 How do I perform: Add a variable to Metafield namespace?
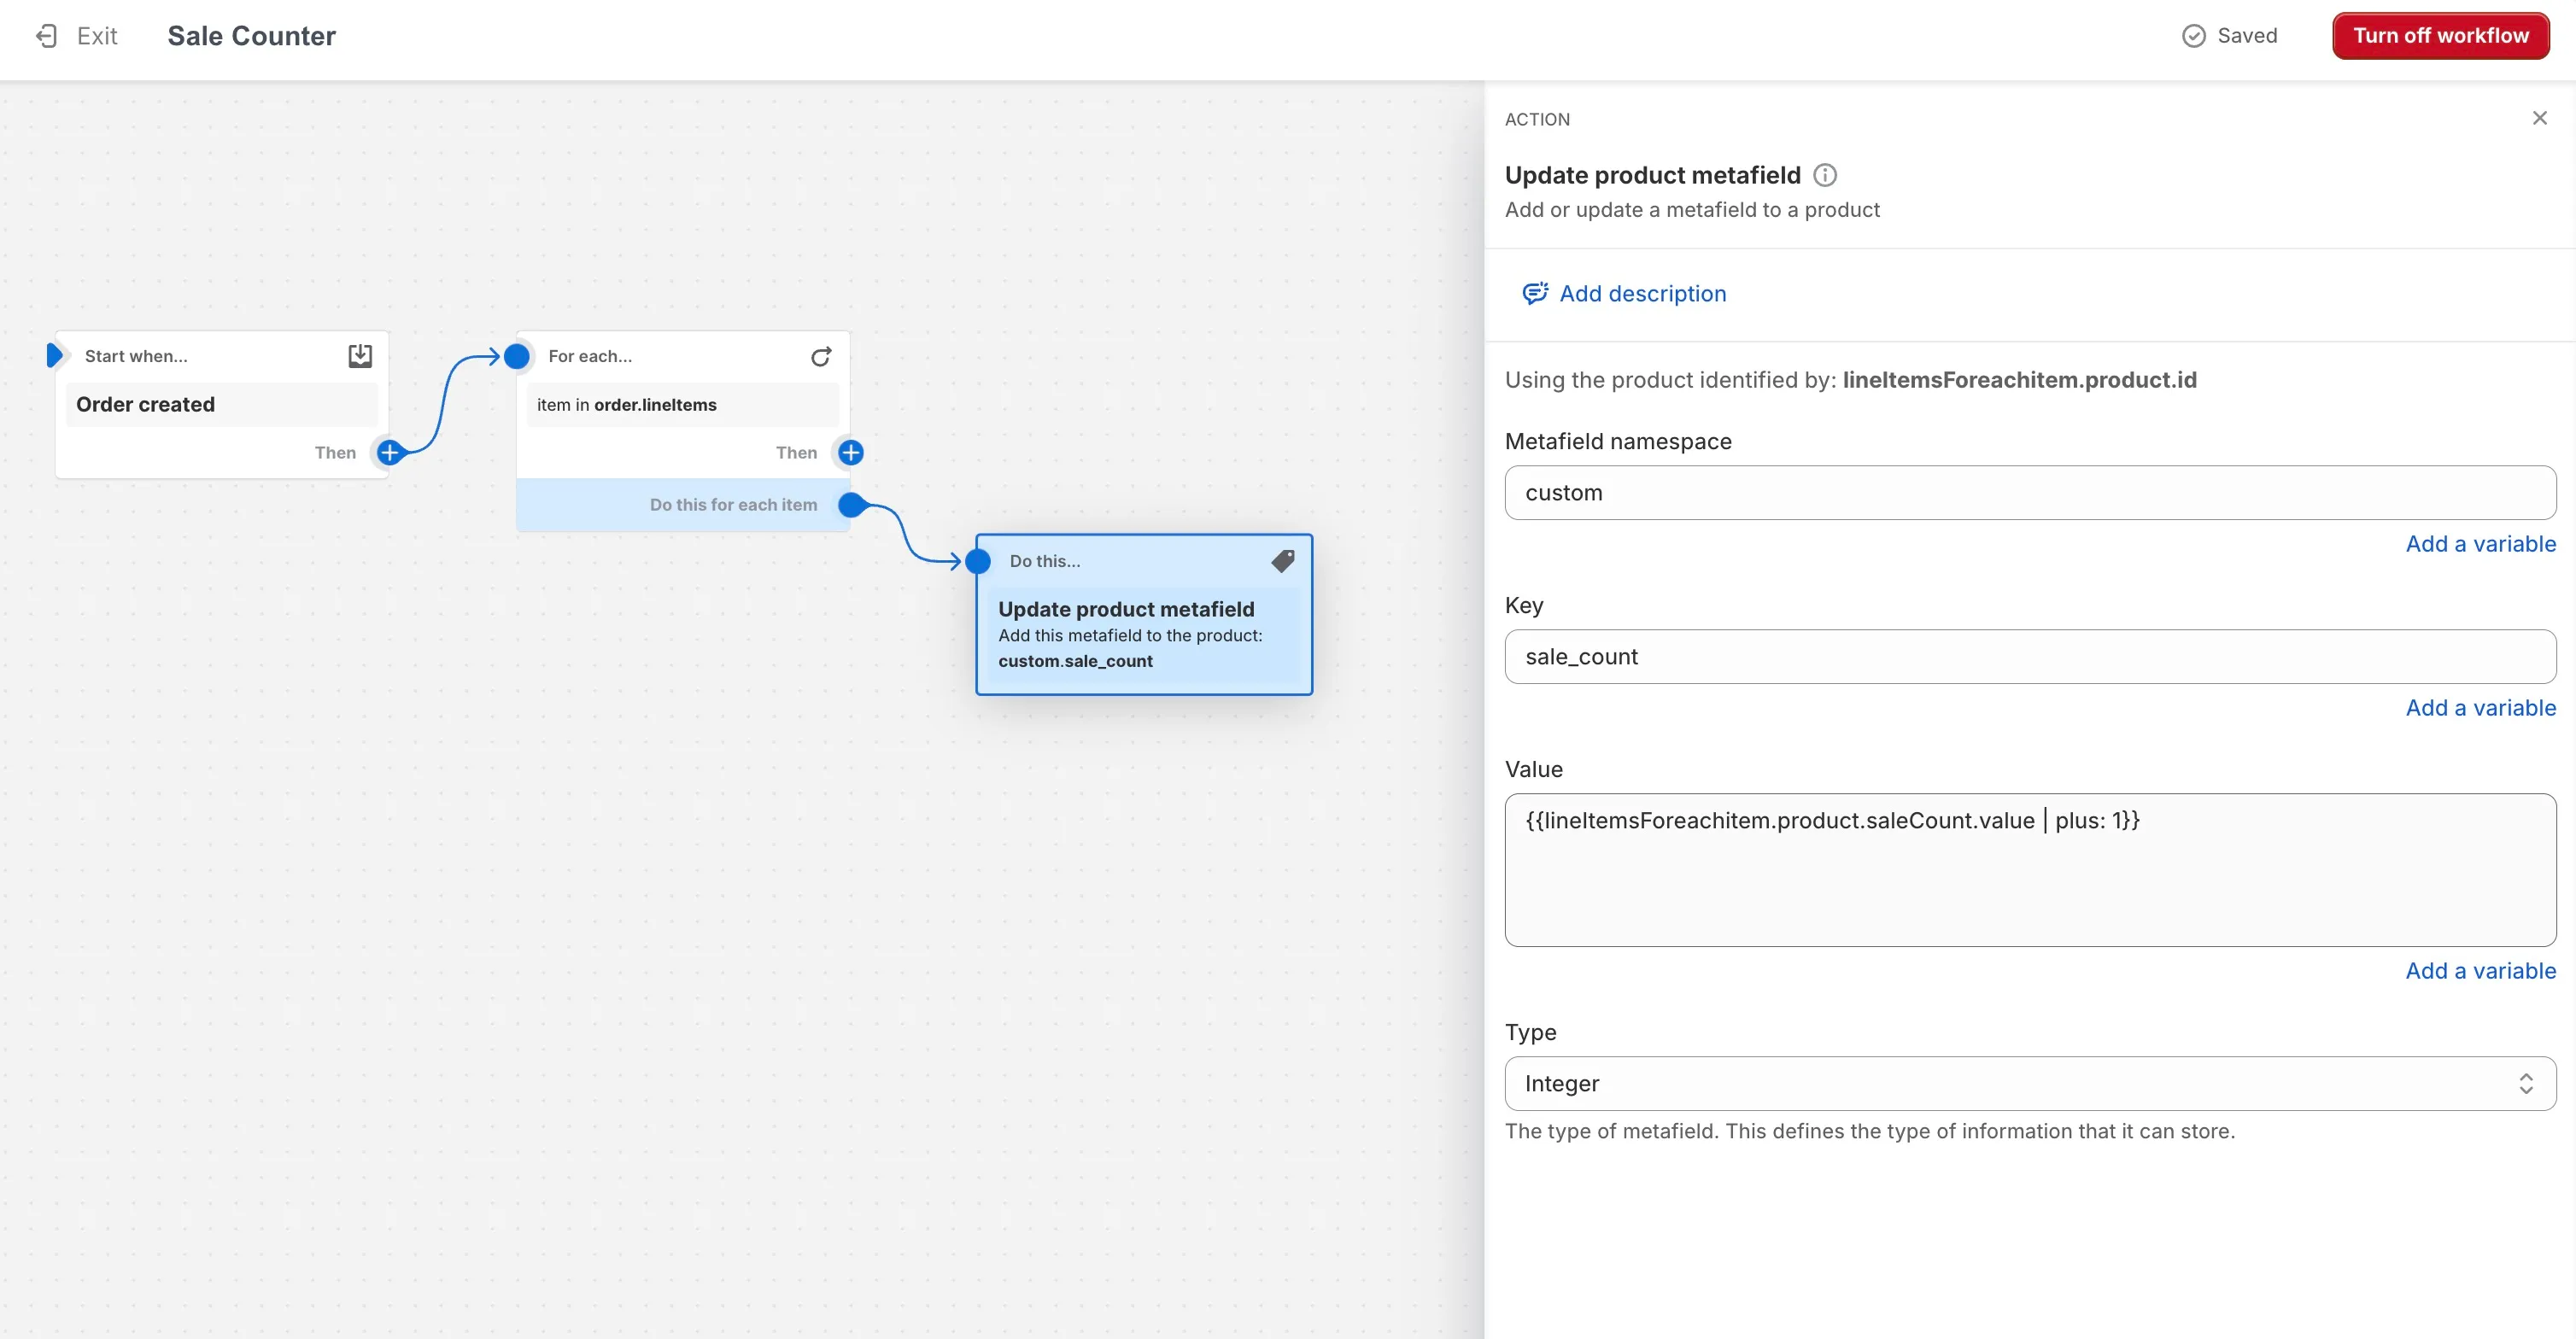tap(2480, 544)
